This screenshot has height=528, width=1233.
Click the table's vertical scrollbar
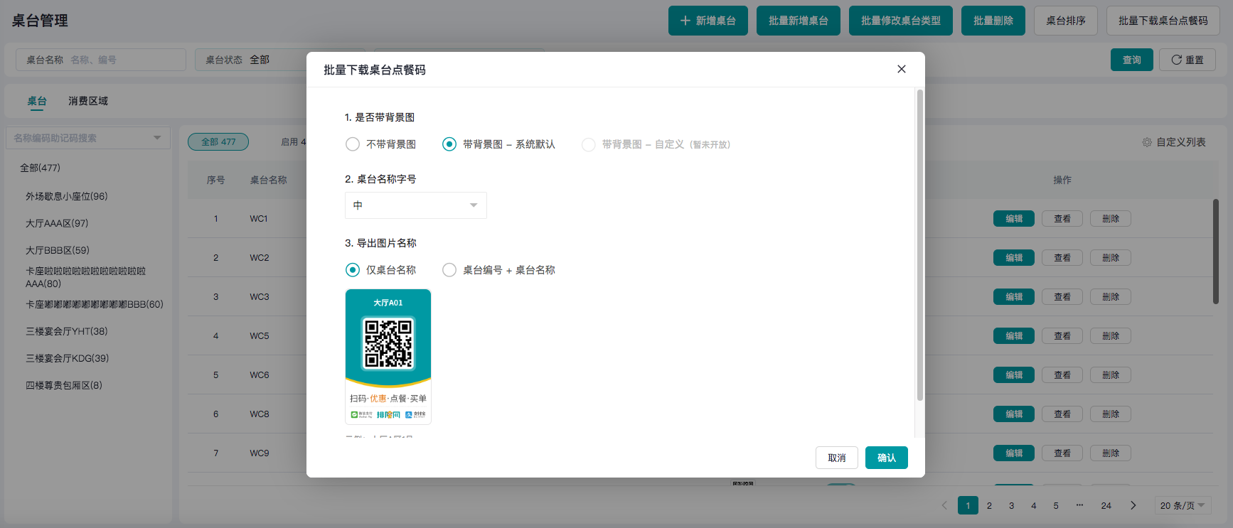coord(1216,252)
